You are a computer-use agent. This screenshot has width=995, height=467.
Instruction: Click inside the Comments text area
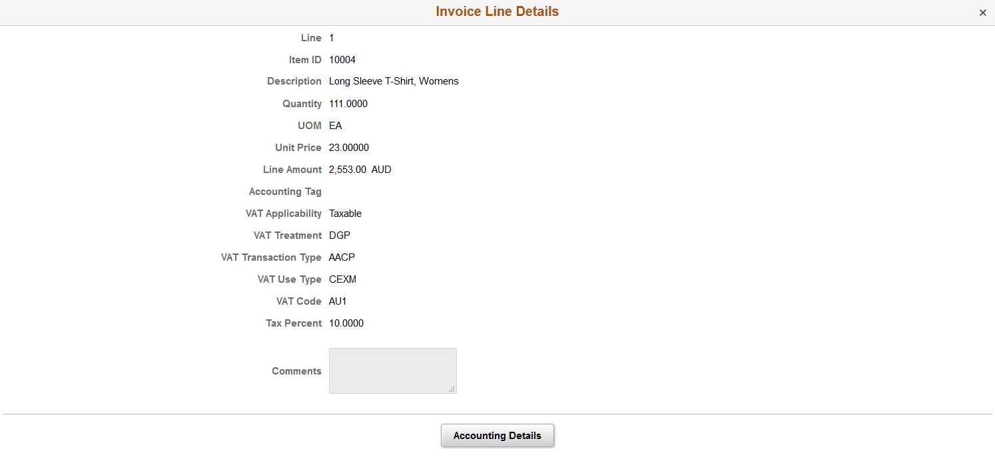pos(392,370)
